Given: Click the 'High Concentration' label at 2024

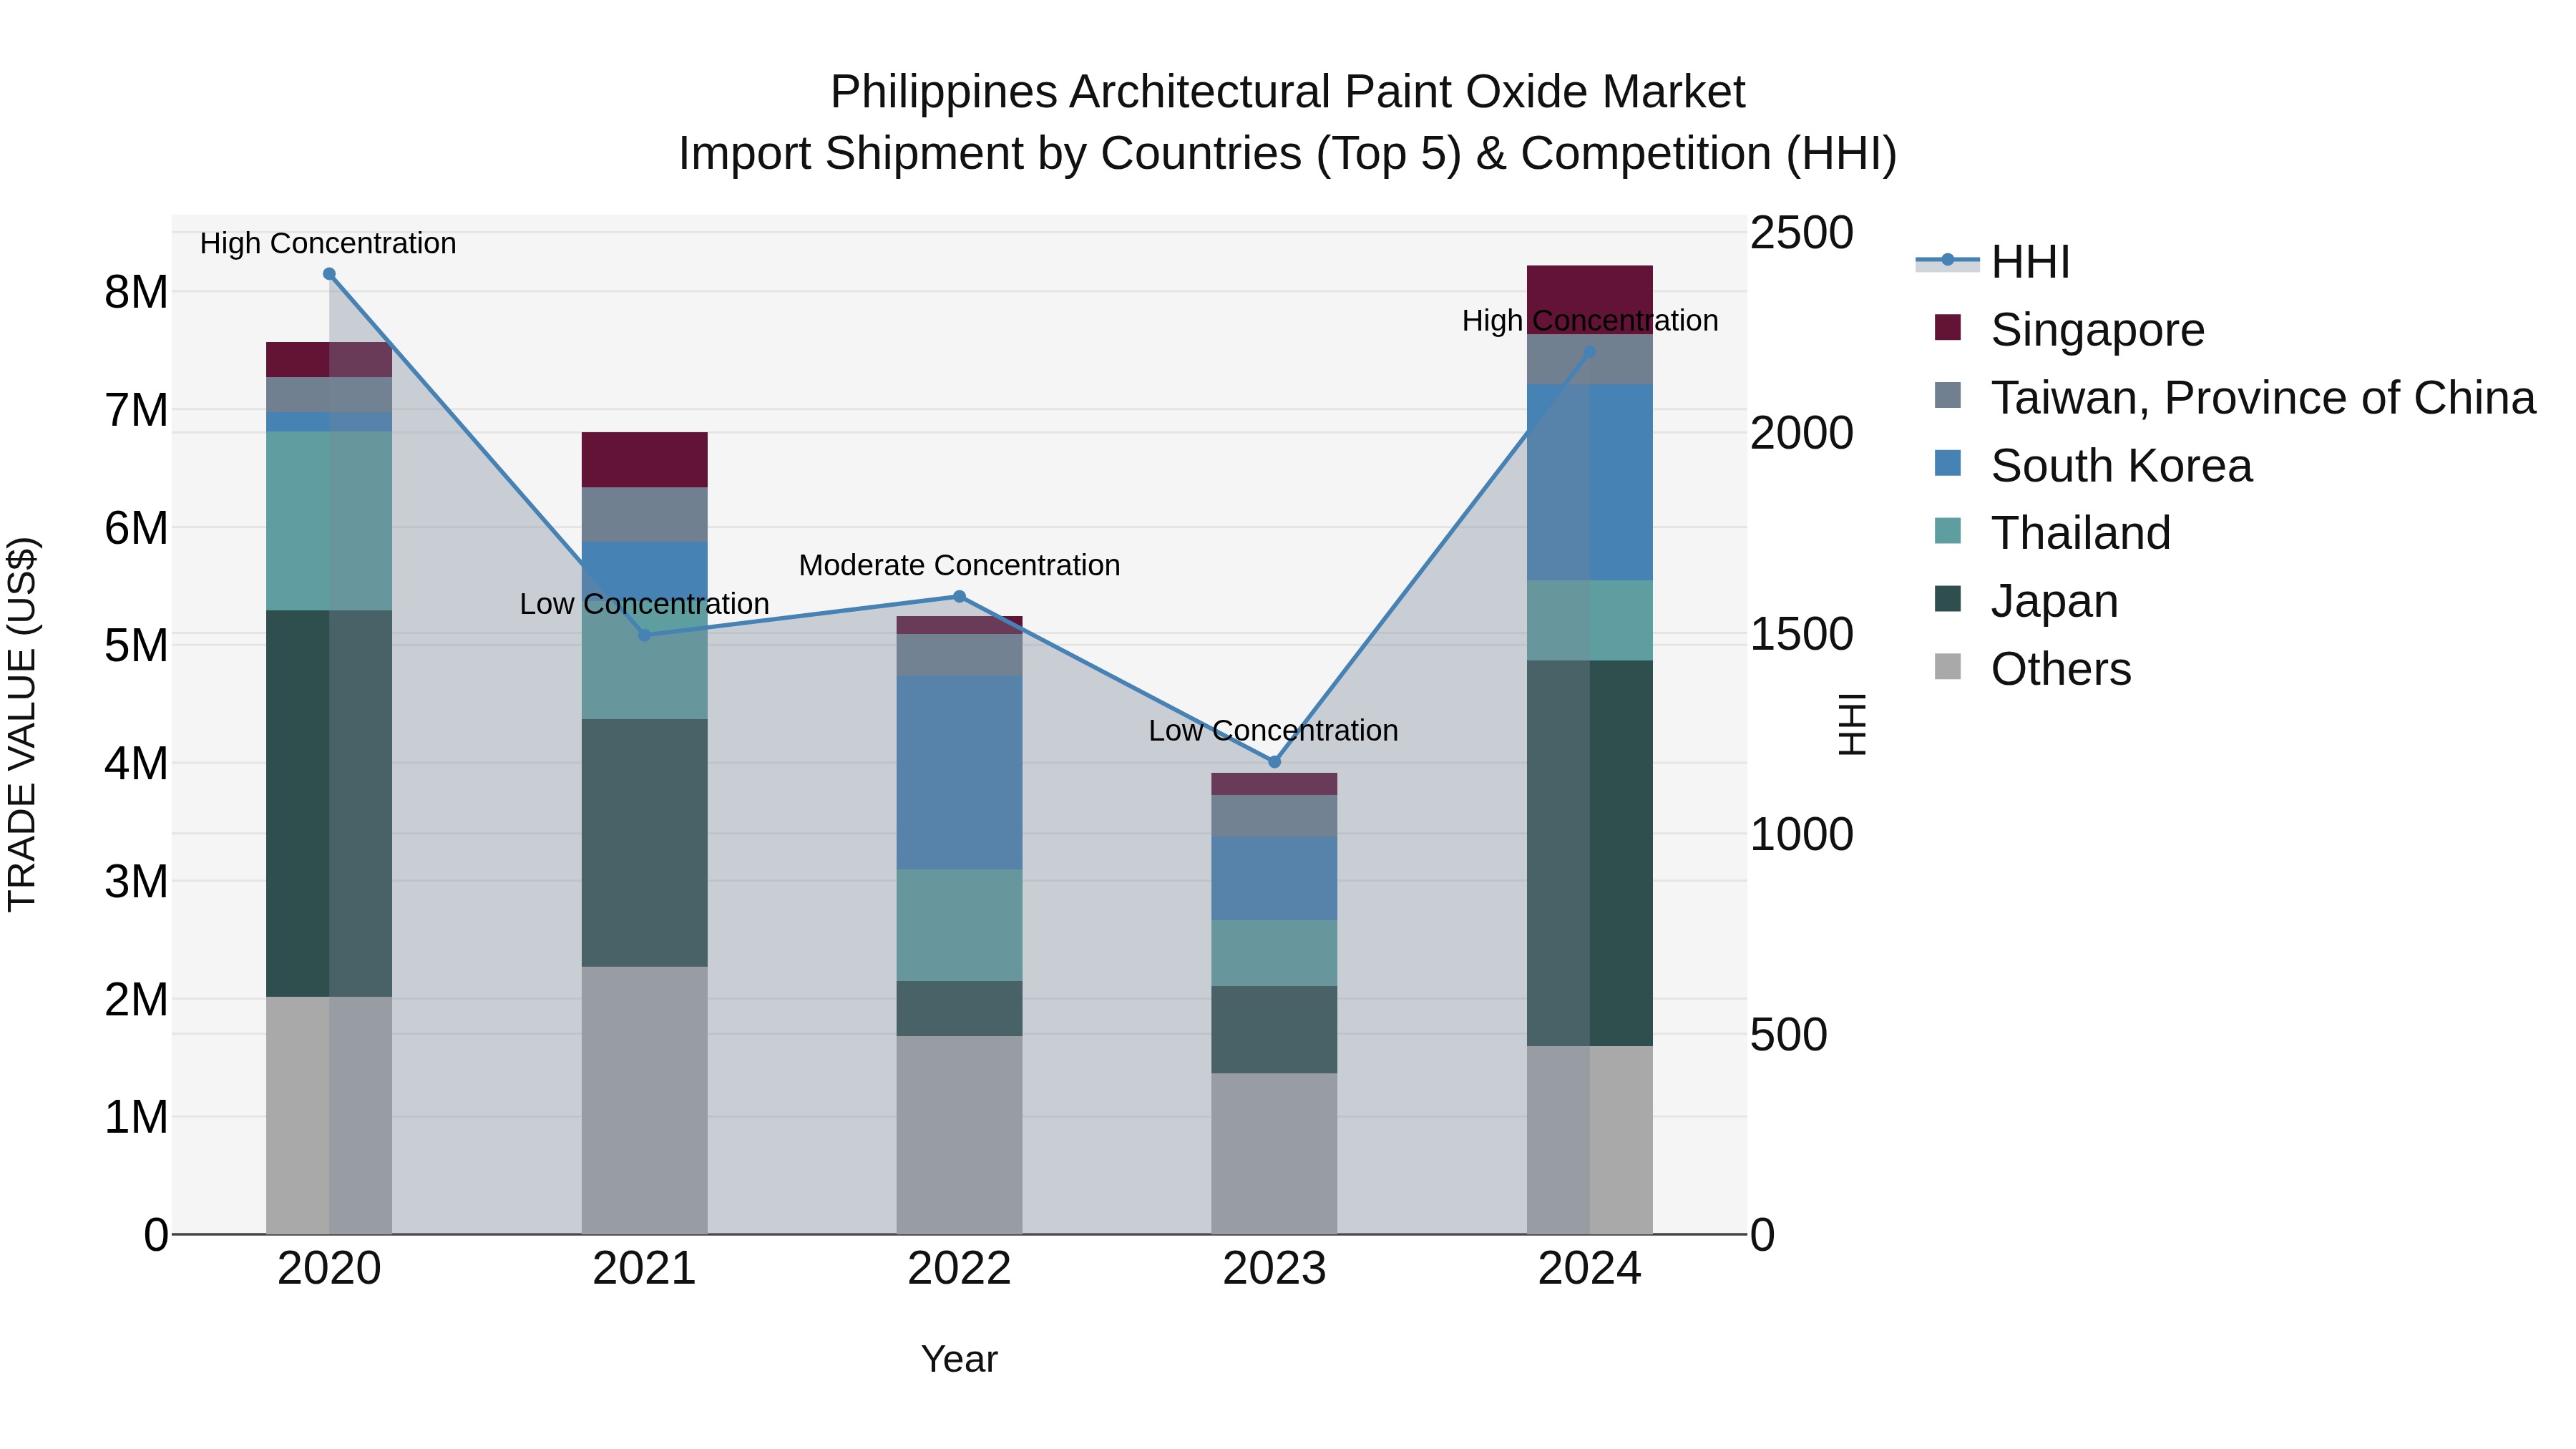Looking at the screenshot, I should 1590,321.
